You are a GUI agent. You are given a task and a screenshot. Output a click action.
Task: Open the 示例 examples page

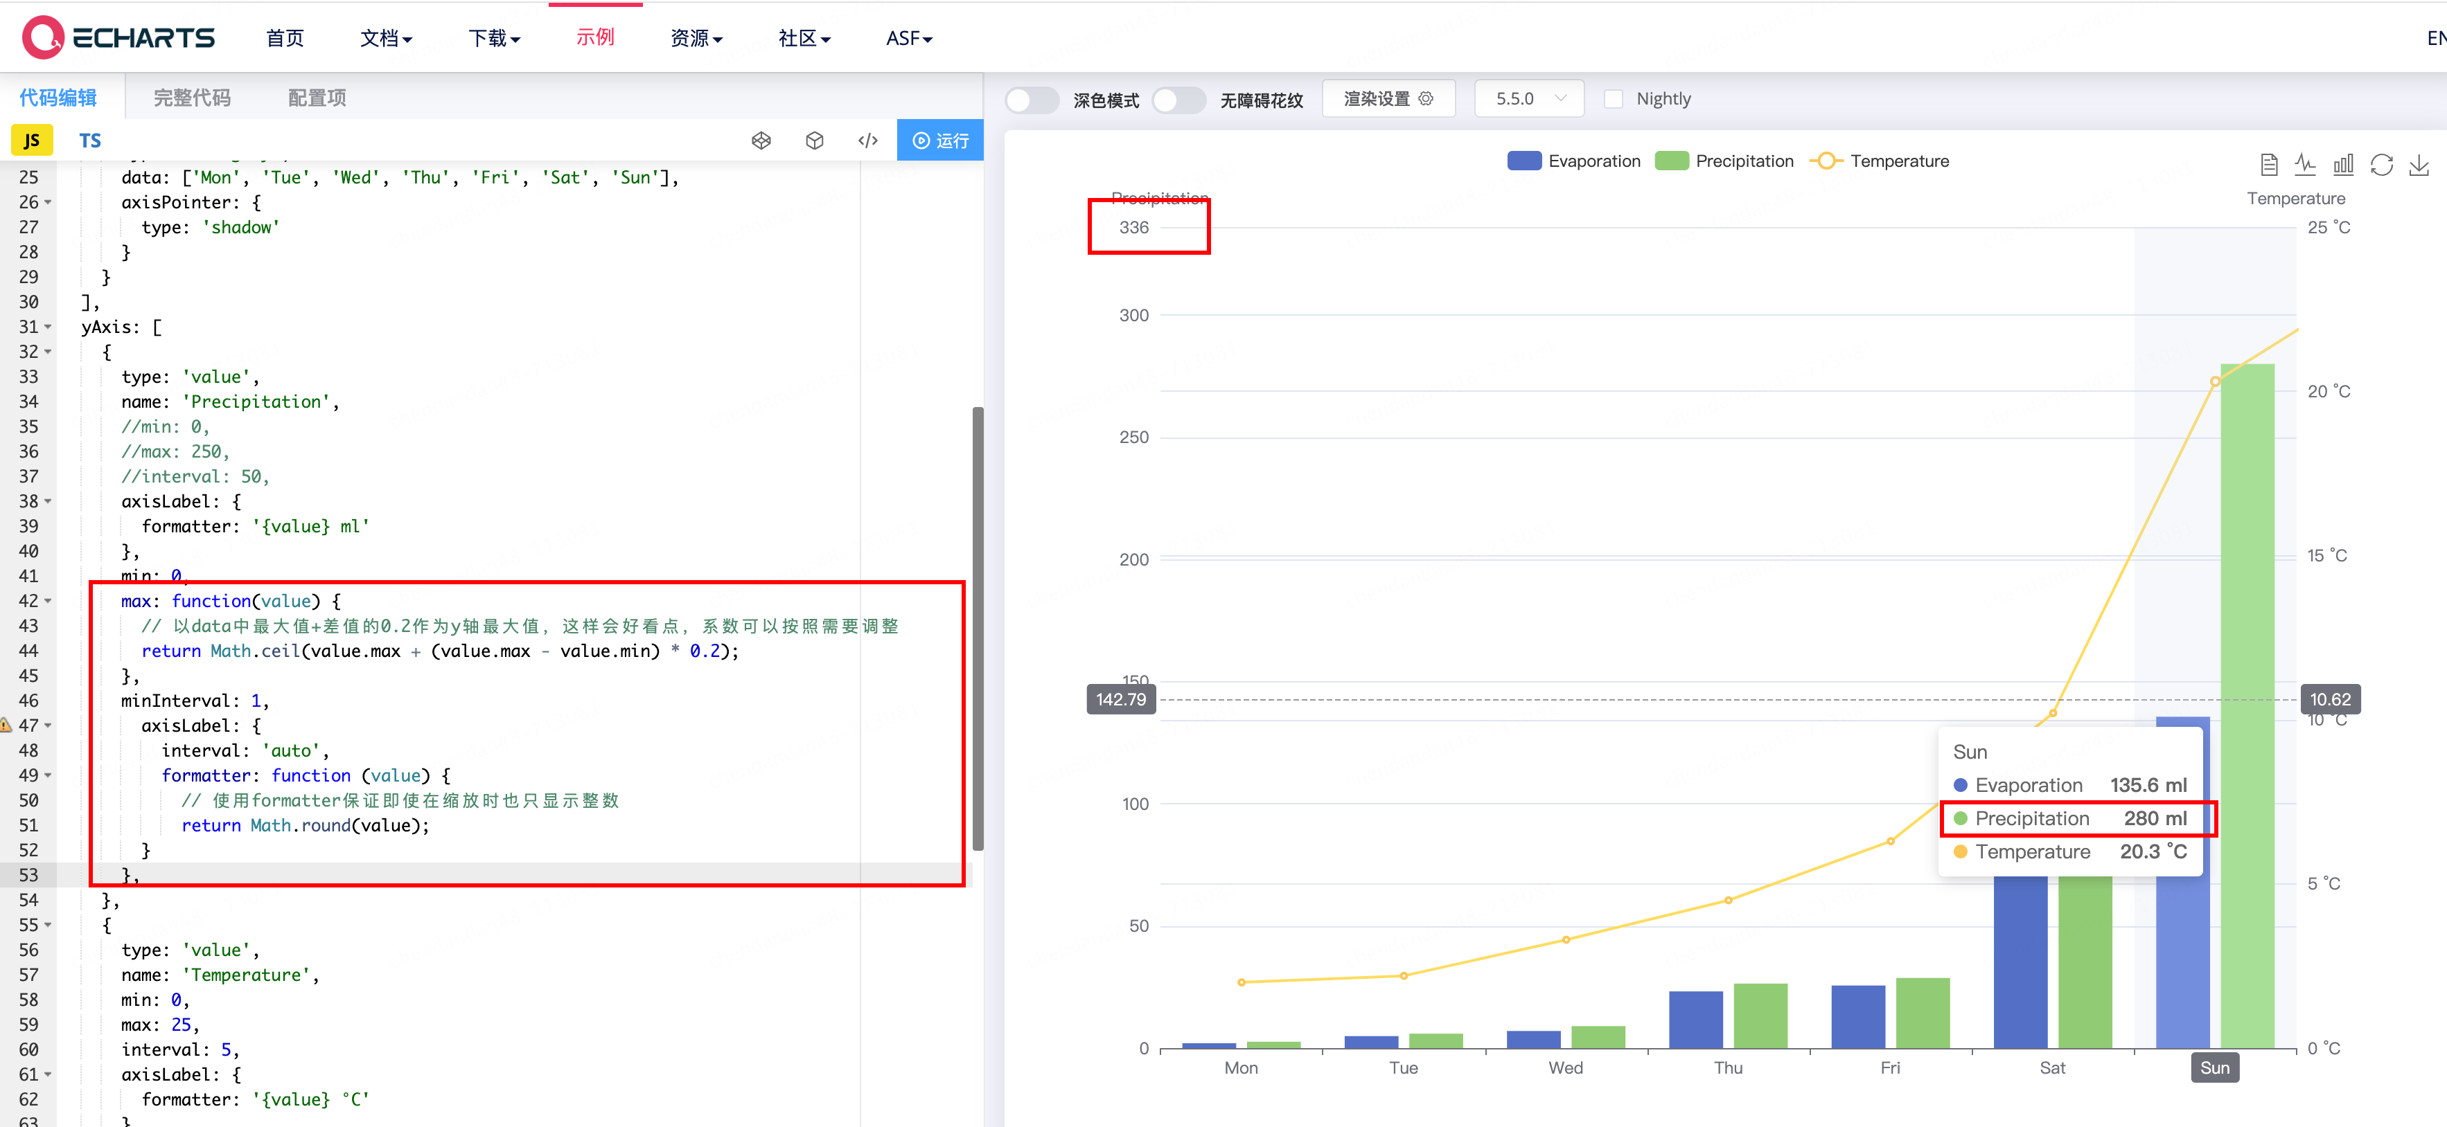pyautogui.click(x=596, y=37)
